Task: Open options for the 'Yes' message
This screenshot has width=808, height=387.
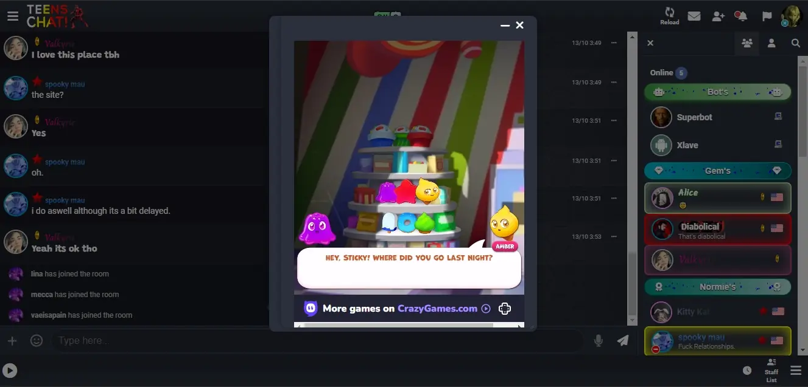Action: point(614,120)
